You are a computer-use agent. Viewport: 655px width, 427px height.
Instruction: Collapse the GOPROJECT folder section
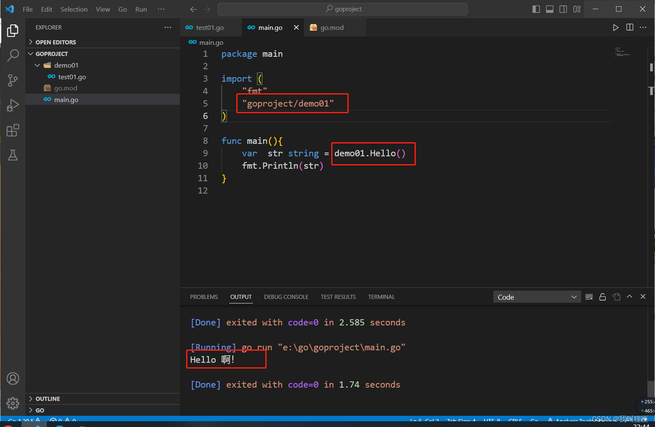pos(102,54)
